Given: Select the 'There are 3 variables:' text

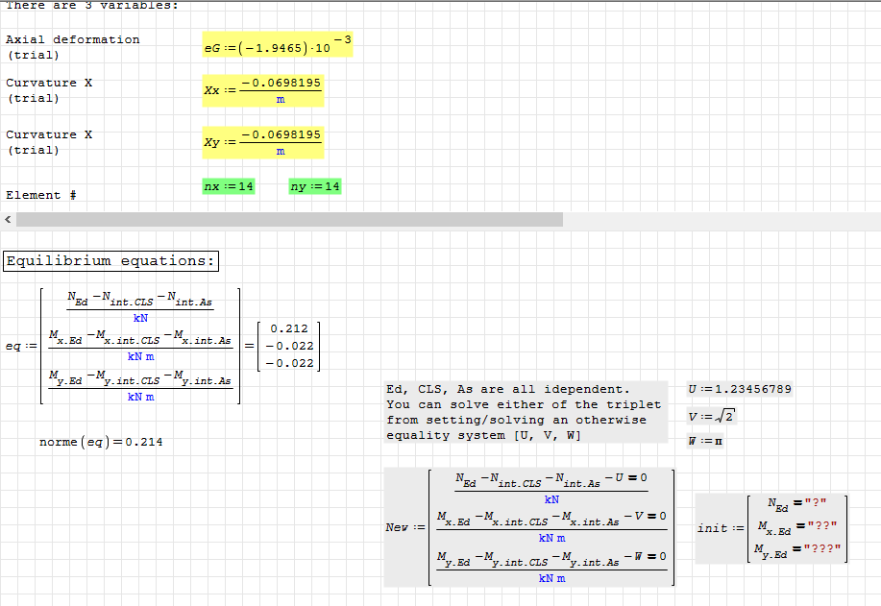Looking at the screenshot, I should (x=91, y=6).
